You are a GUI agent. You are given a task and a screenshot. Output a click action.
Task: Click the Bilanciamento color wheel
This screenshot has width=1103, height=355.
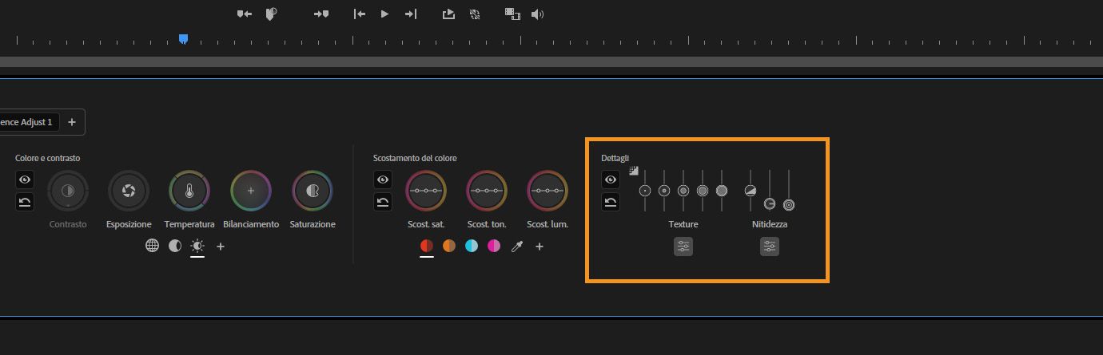[251, 191]
